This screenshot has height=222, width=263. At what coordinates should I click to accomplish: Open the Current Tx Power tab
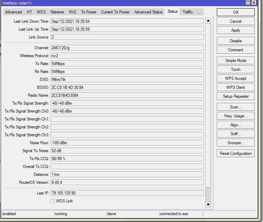pos(115,12)
